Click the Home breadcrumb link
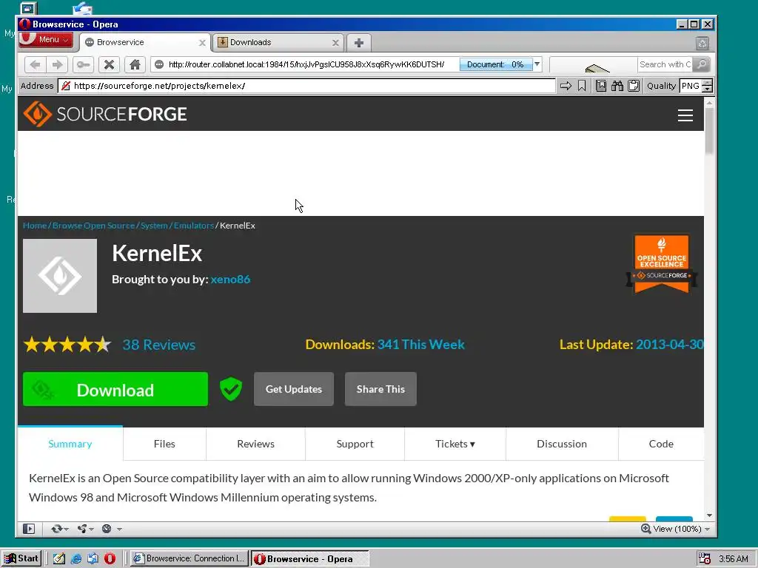The image size is (758, 568). coord(35,226)
